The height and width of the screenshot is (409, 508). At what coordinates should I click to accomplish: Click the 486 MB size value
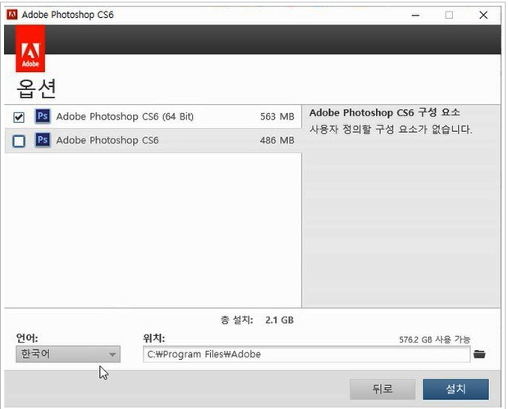[x=277, y=140]
